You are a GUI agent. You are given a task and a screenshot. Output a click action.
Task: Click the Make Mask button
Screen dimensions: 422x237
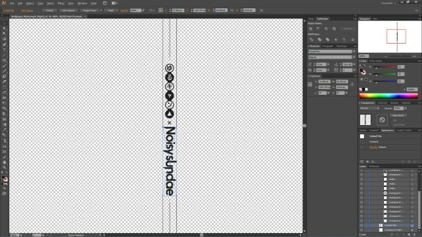[398, 115]
